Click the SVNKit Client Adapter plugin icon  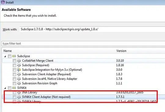[x=19, y=97]
